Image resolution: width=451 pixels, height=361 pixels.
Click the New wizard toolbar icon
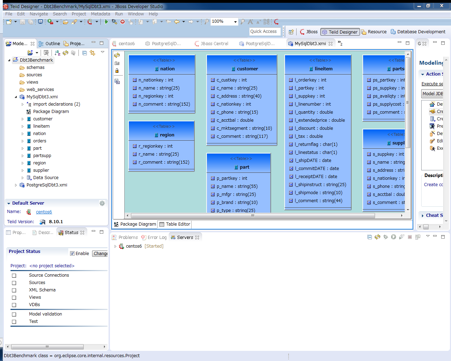[x=9, y=22]
